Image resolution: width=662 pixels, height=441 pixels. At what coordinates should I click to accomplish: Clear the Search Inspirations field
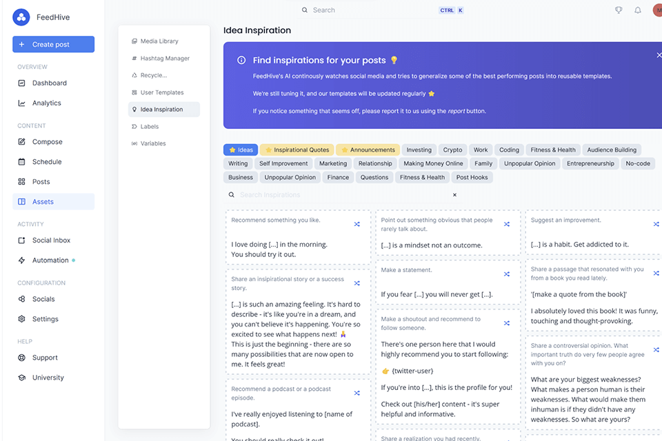pos(454,195)
